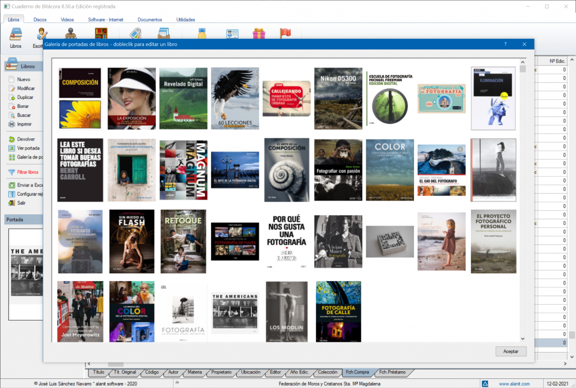Click the bookshelf icon in the toolbar
Screen dimensions: 576x388
[101, 33]
